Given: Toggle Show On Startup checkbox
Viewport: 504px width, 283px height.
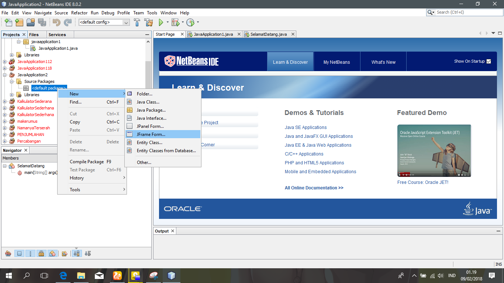Looking at the screenshot, I should coord(488,62).
